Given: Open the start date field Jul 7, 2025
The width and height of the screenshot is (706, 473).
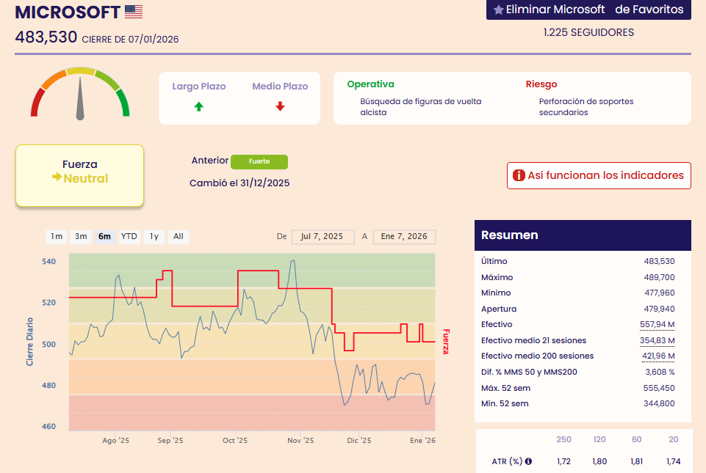Looking at the screenshot, I should click(x=321, y=236).
